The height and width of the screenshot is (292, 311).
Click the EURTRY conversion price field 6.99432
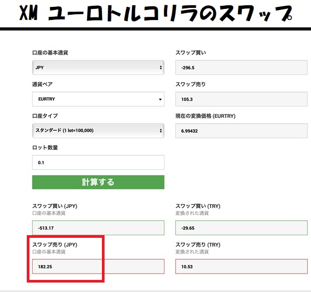tap(241, 130)
